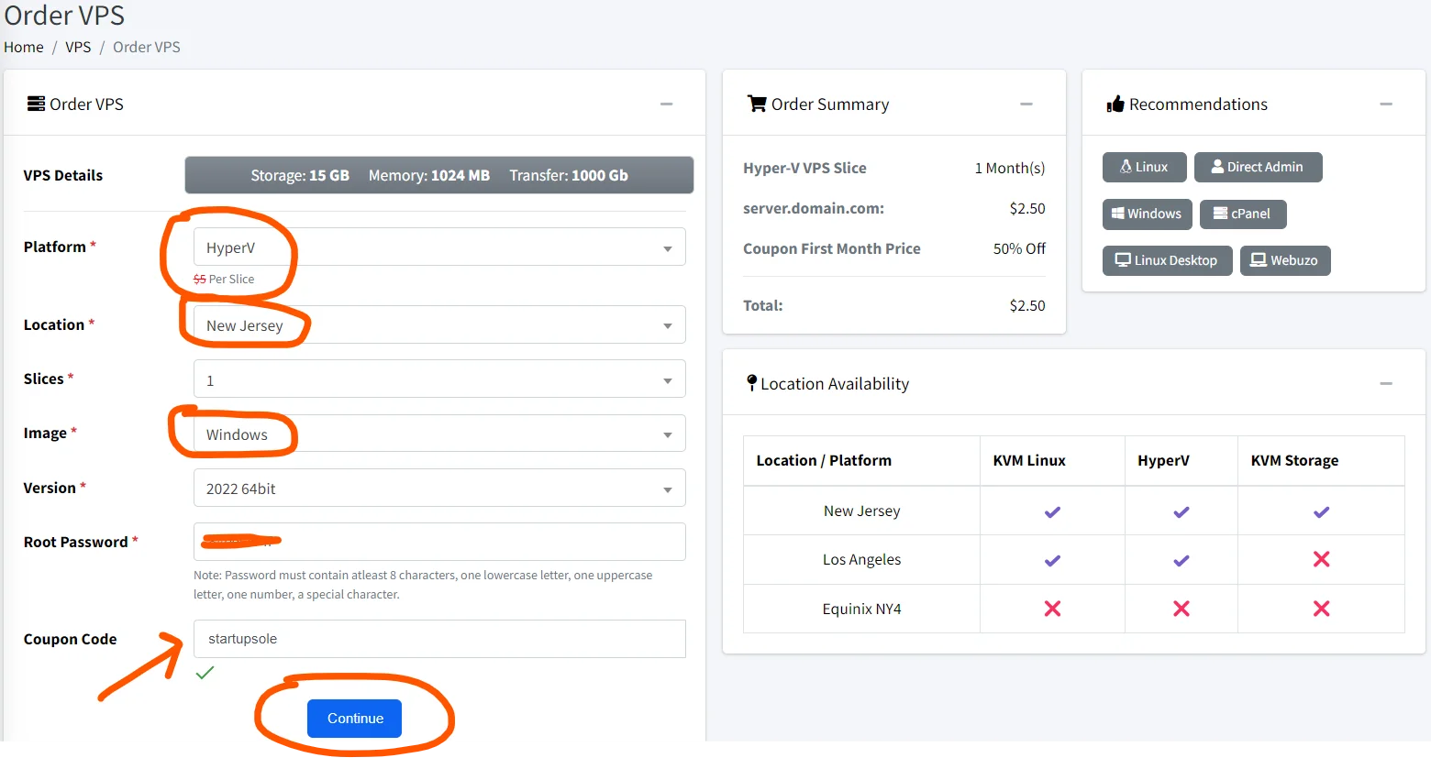
Task: Expand the Slices dropdown
Action: click(x=439, y=379)
